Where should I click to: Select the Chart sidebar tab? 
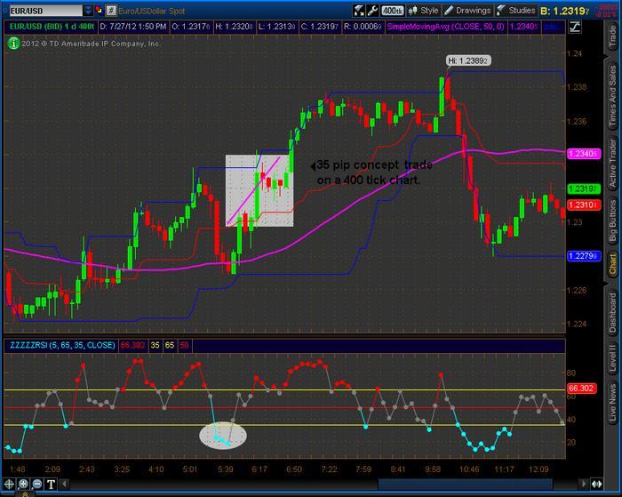coord(613,264)
